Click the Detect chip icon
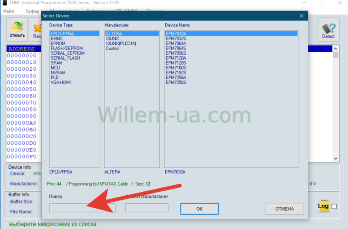 (328, 29)
